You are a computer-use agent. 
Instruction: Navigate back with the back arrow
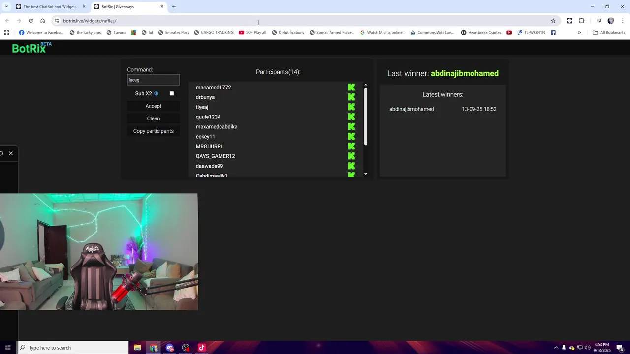click(x=7, y=21)
